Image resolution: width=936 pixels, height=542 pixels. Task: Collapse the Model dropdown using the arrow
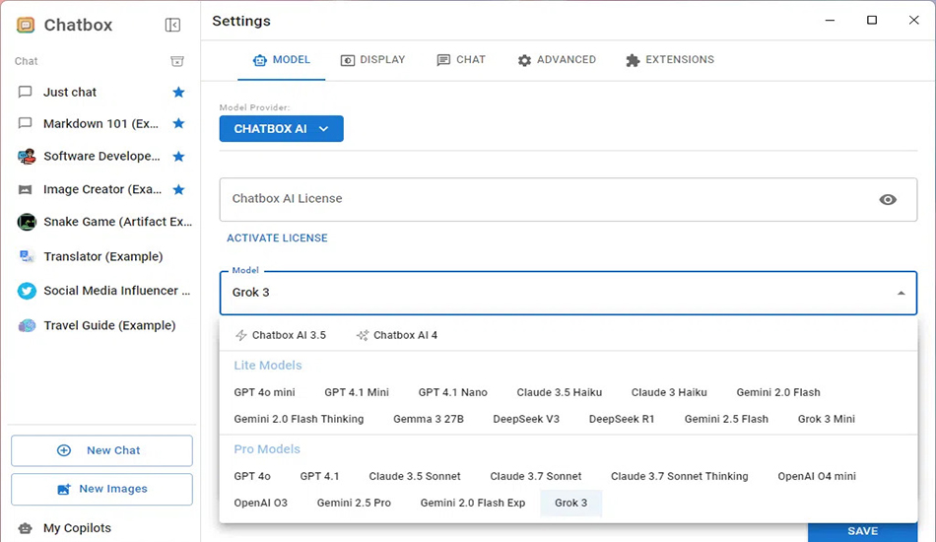point(901,293)
